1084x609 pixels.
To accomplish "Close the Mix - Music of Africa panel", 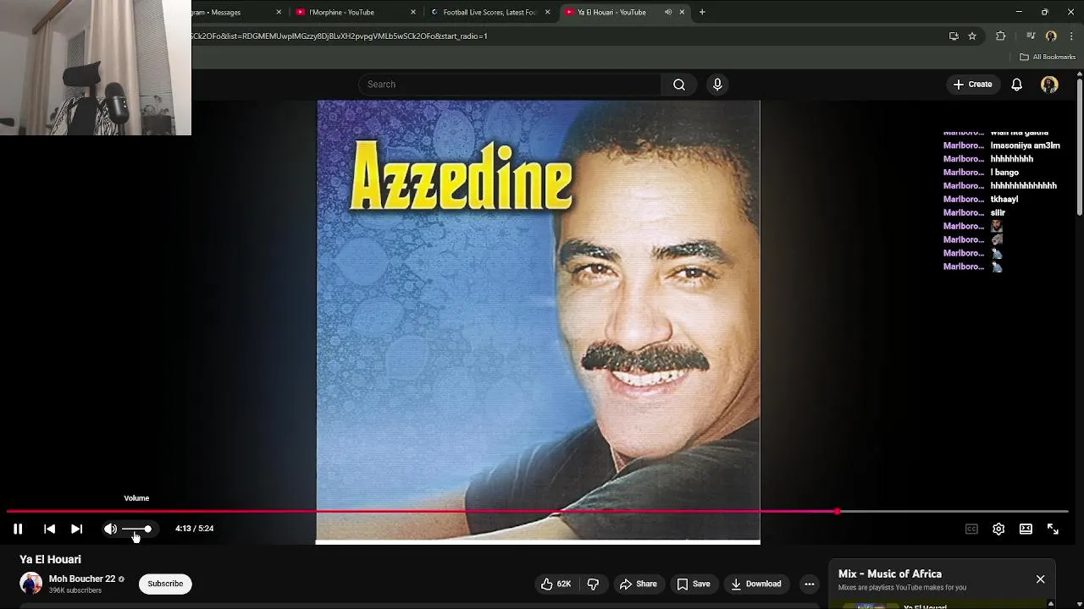I will 1040,579.
